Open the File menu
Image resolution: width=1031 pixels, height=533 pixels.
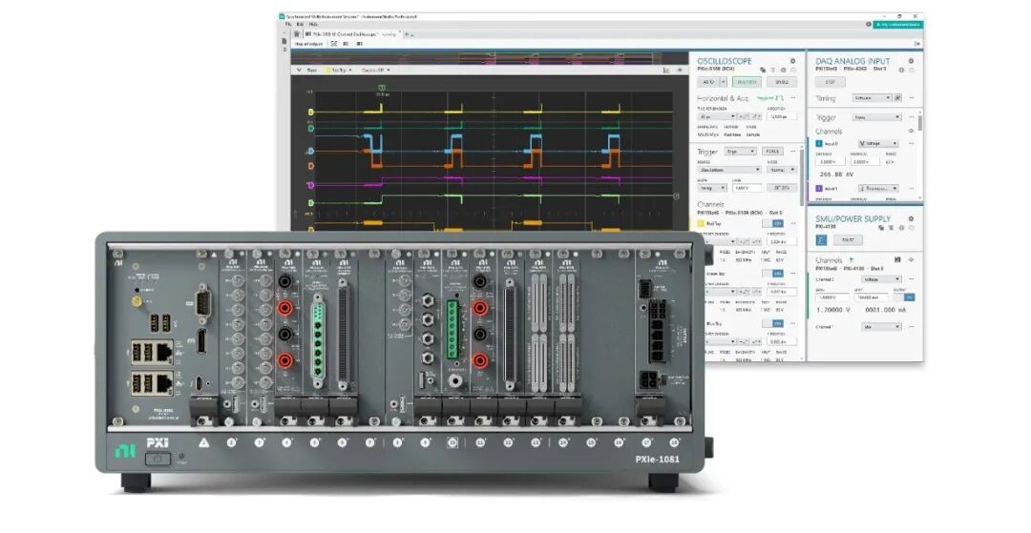click(286, 24)
